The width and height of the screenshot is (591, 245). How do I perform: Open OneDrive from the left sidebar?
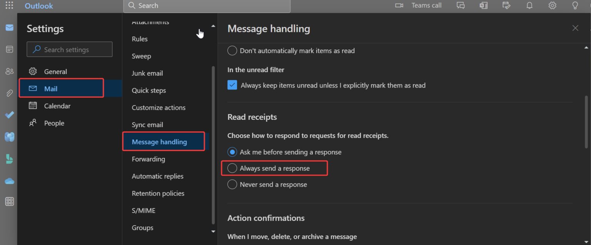click(9, 181)
